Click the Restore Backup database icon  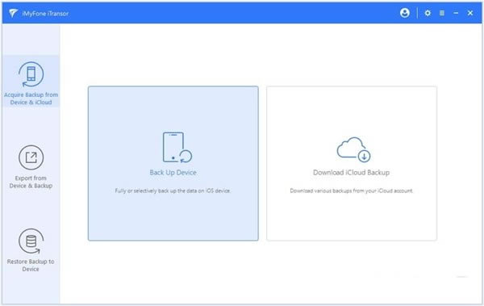[31, 241]
